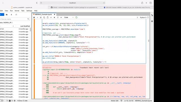
Task: Show the Safari tab overview
Action: coord(151,3)
